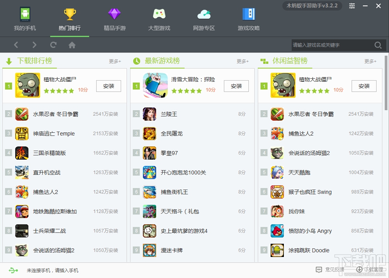Select the 直升机空战 title
Screen dimensions: 389x278
47,172
